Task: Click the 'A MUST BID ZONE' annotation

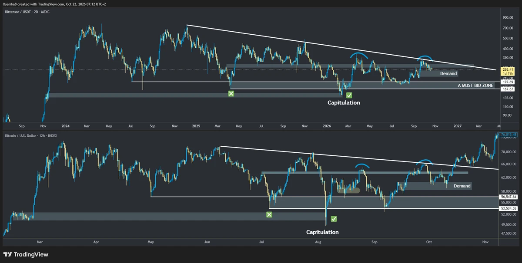Action: tap(475, 85)
